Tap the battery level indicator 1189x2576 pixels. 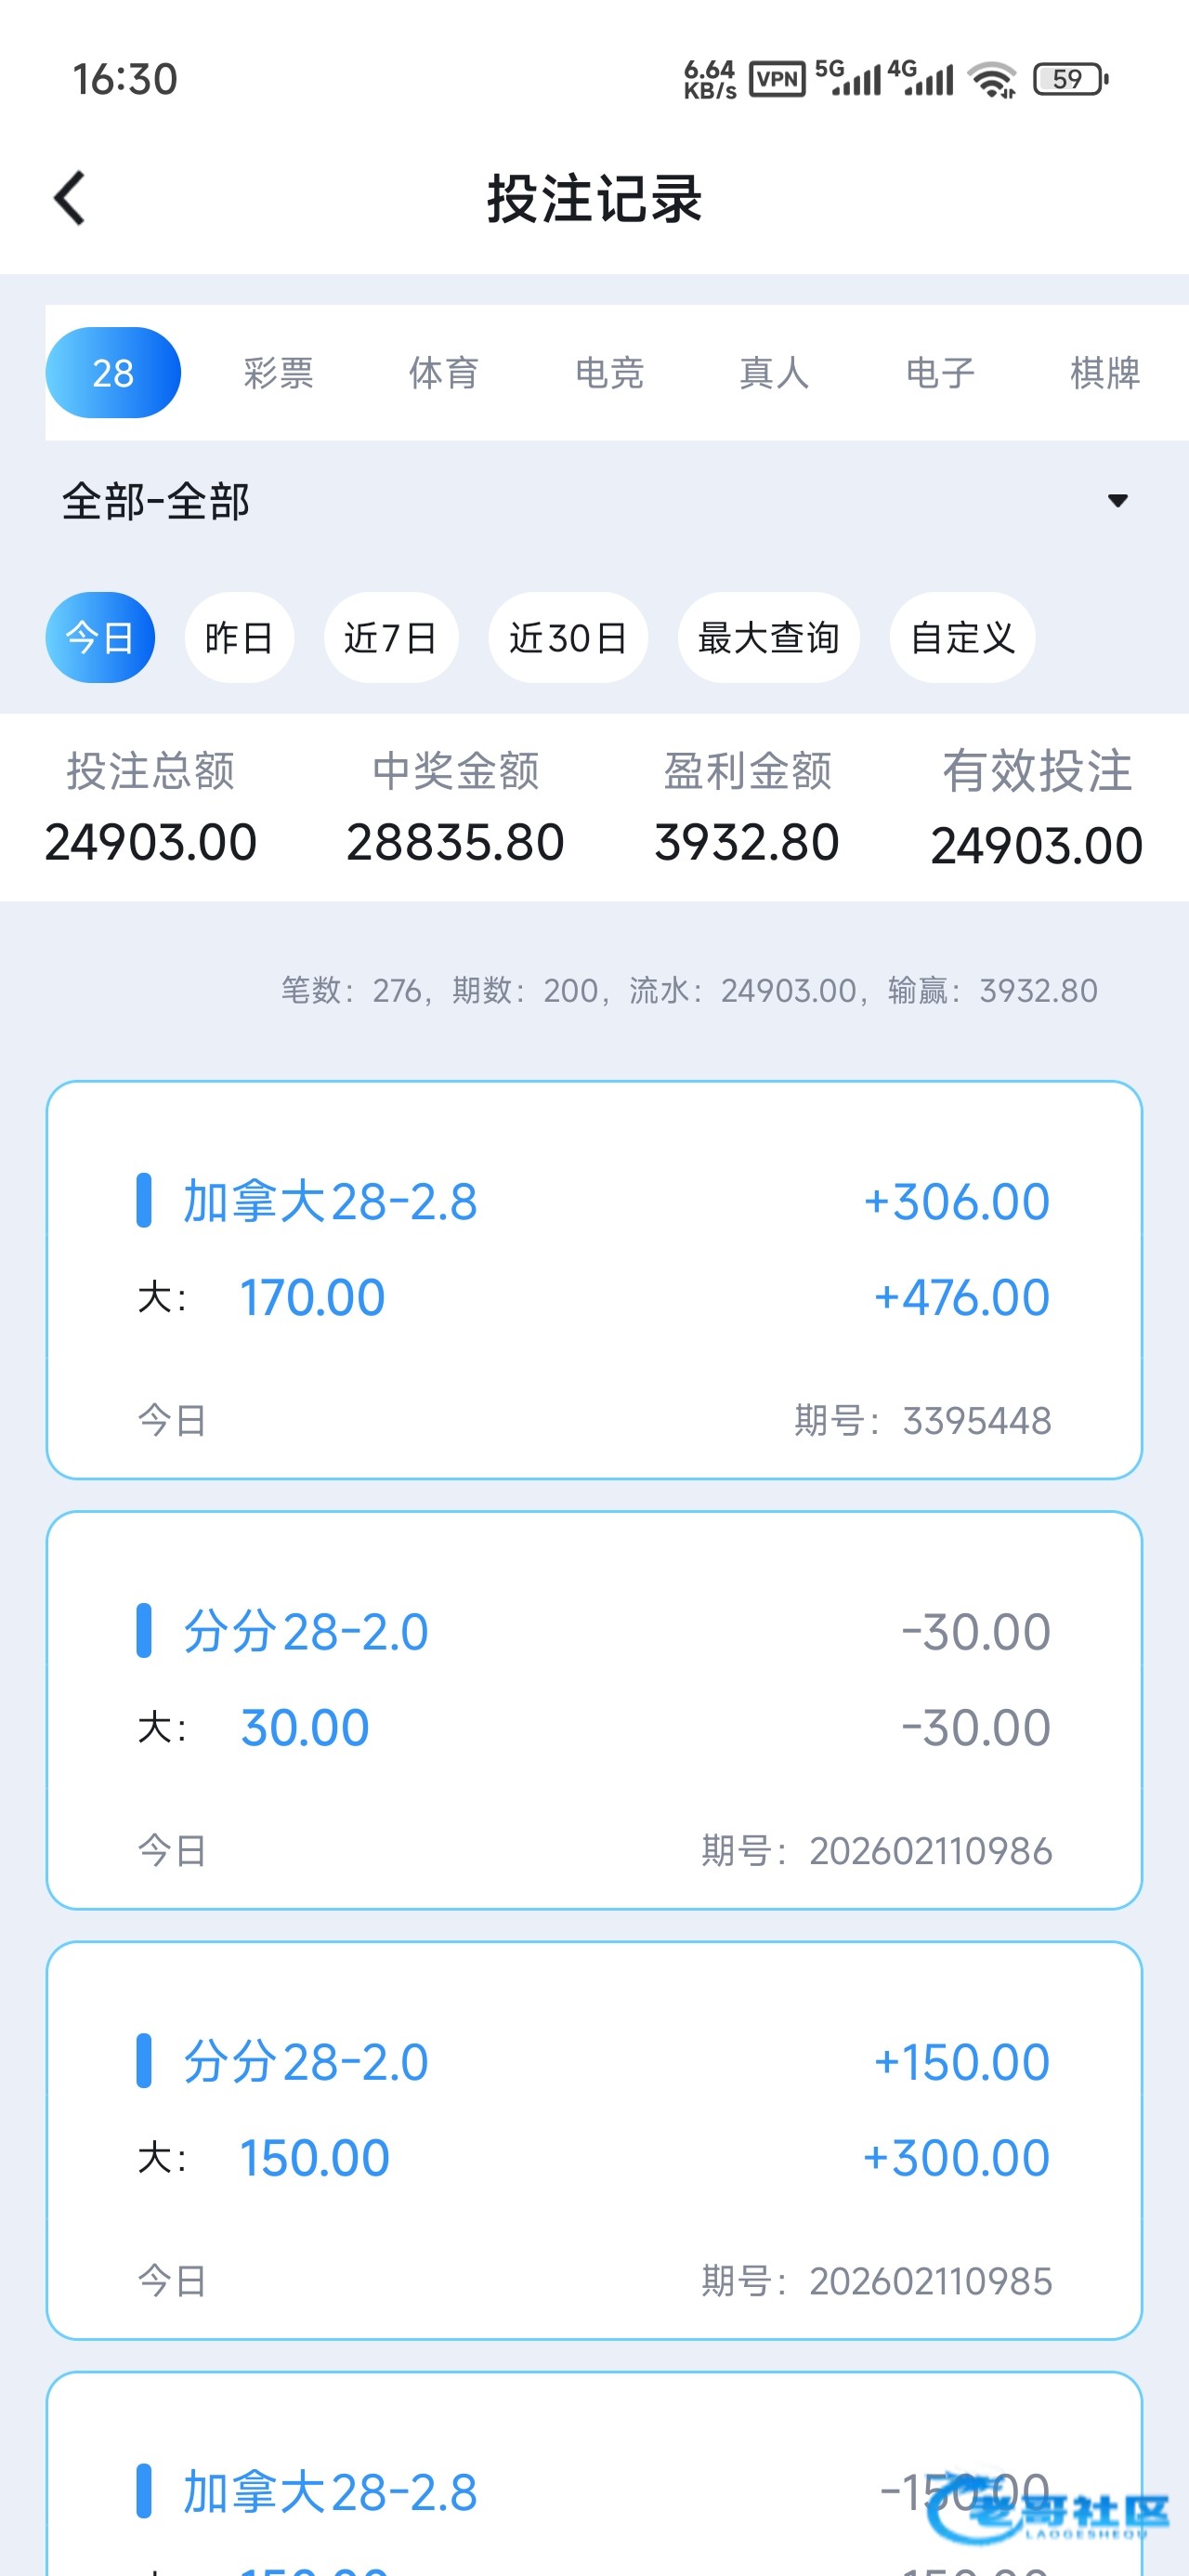point(1069,79)
